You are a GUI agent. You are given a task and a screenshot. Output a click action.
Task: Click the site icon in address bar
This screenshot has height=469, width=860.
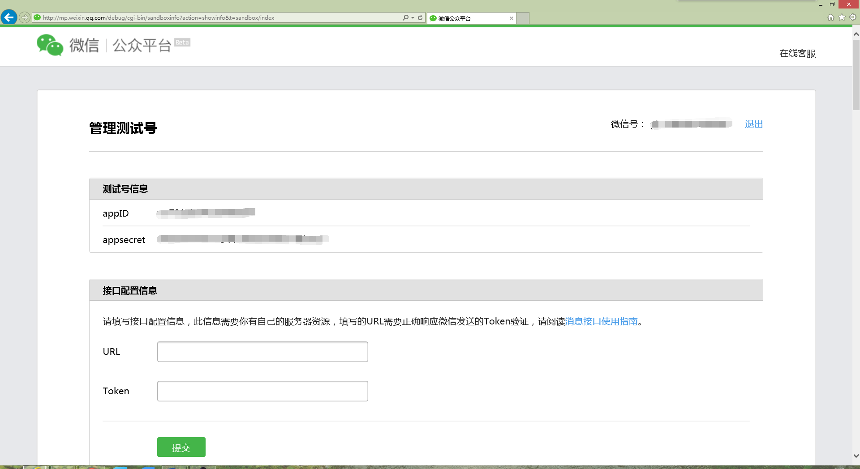tap(38, 18)
